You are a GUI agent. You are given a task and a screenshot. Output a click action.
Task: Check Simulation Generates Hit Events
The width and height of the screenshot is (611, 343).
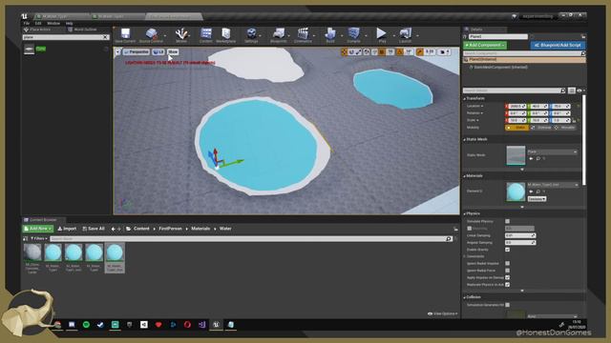coord(507,305)
